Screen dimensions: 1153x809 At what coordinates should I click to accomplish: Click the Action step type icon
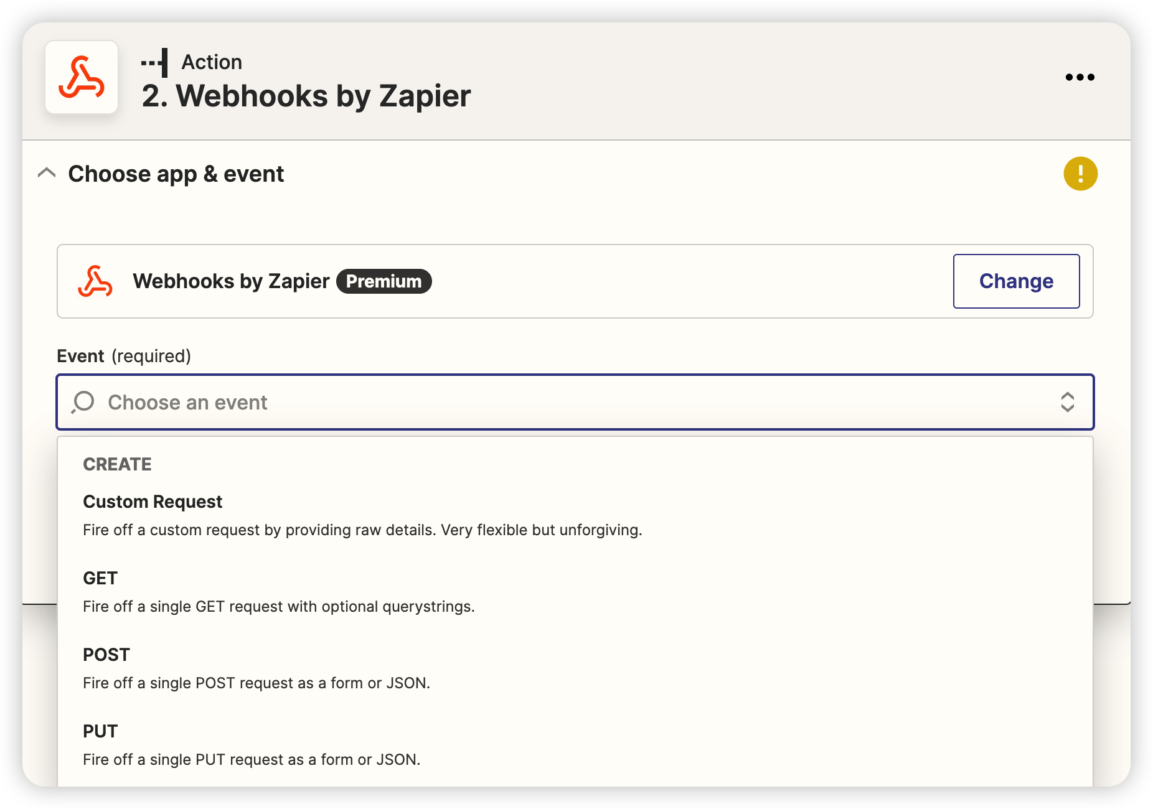tap(156, 62)
